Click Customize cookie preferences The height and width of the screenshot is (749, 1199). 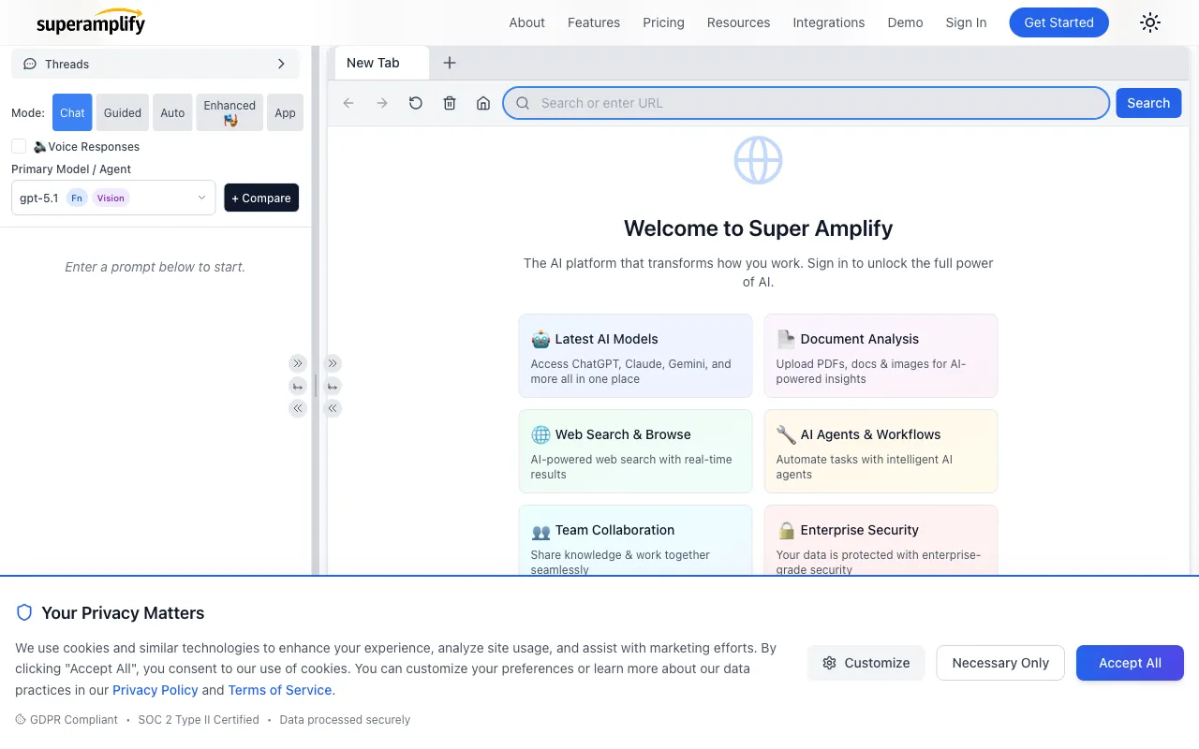(866, 663)
